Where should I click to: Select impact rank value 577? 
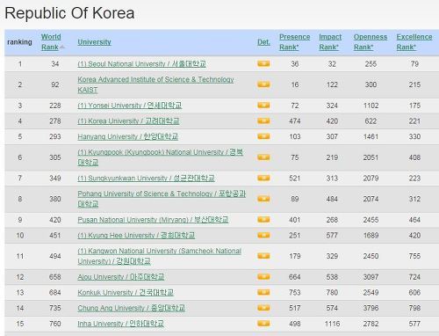coord(332,235)
